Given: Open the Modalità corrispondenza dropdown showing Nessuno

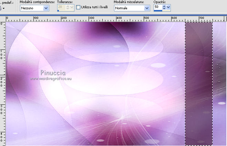Looking at the screenshot, I should click(x=34, y=8).
